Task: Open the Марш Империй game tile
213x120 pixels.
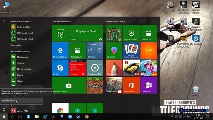Action: (114, 85)
